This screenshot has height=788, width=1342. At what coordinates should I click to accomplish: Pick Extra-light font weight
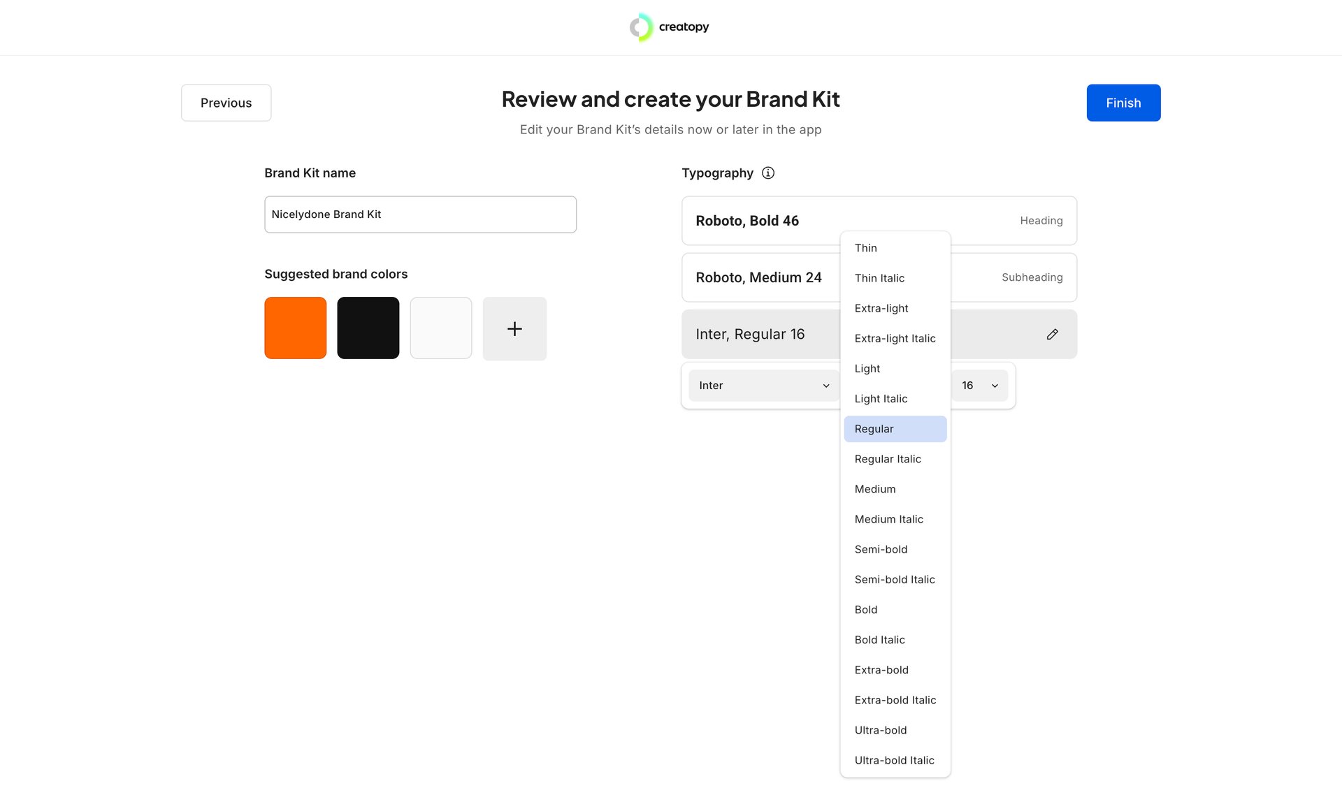click(881, 308)
